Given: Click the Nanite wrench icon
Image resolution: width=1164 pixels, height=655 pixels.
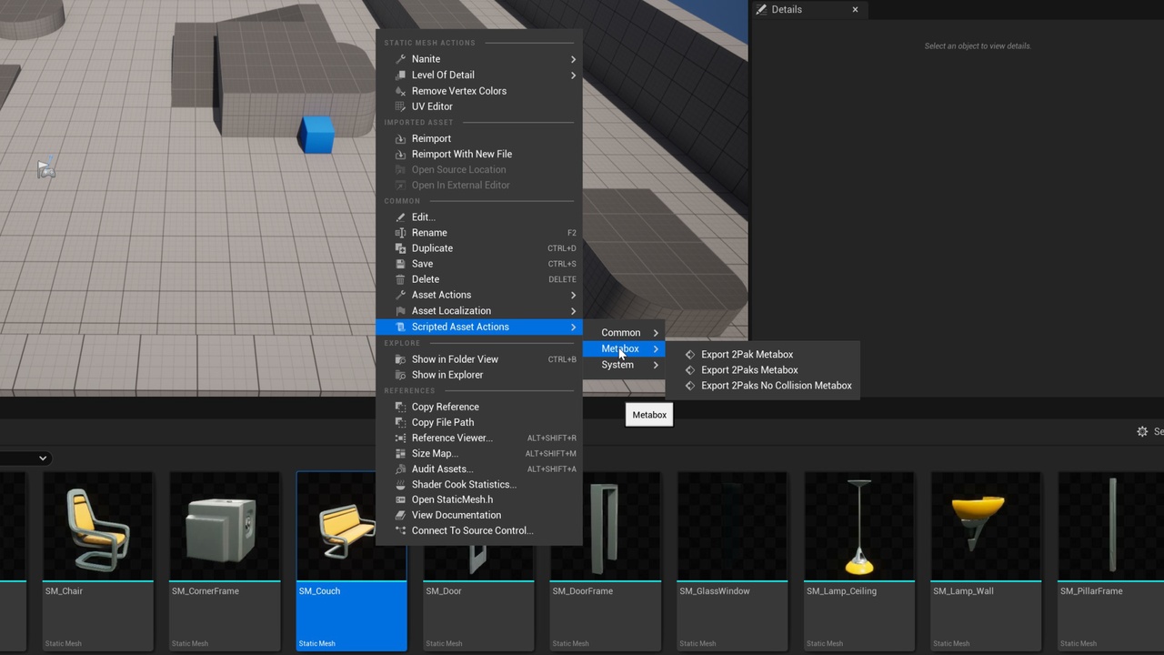Looking at the screenshot, I should [400, 59].
